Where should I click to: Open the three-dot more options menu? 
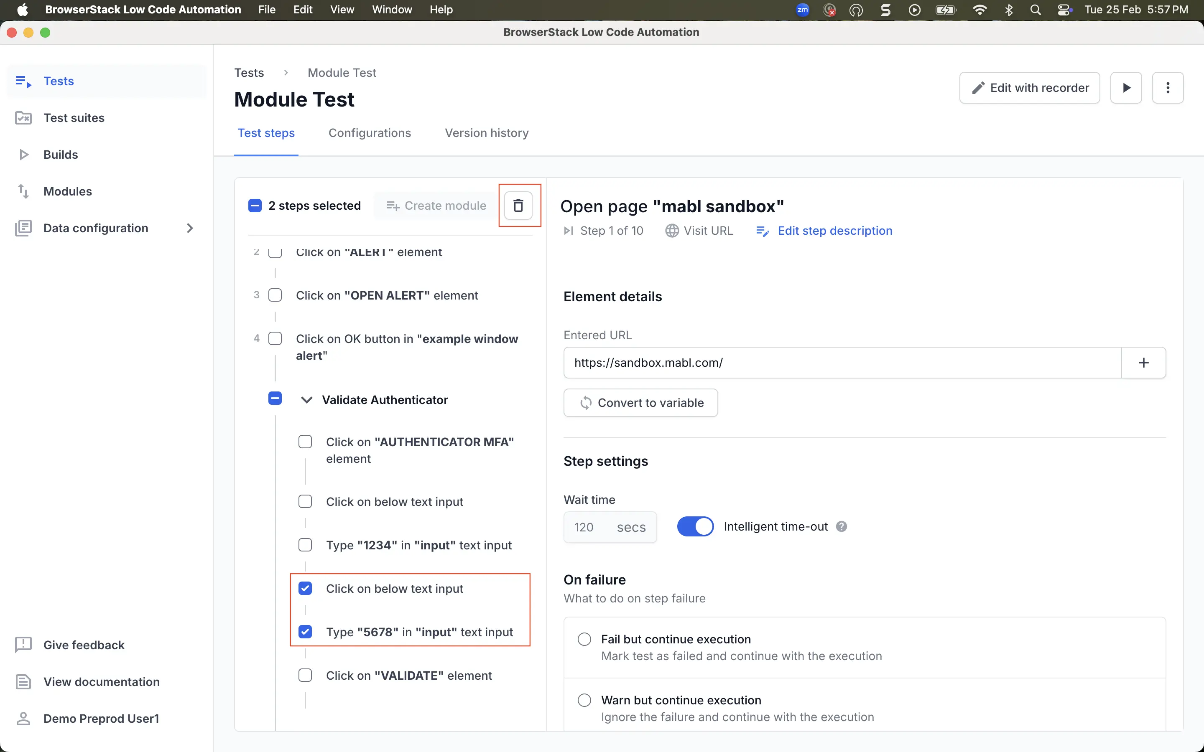coord(1167,88)
